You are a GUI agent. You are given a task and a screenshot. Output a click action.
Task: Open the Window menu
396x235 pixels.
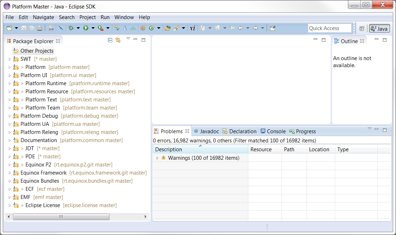124,17
